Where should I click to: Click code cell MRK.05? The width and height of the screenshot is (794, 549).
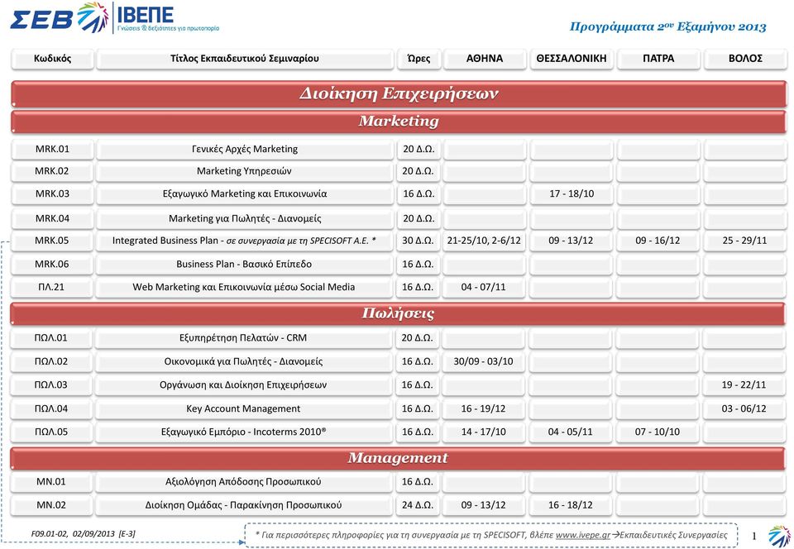52,241
